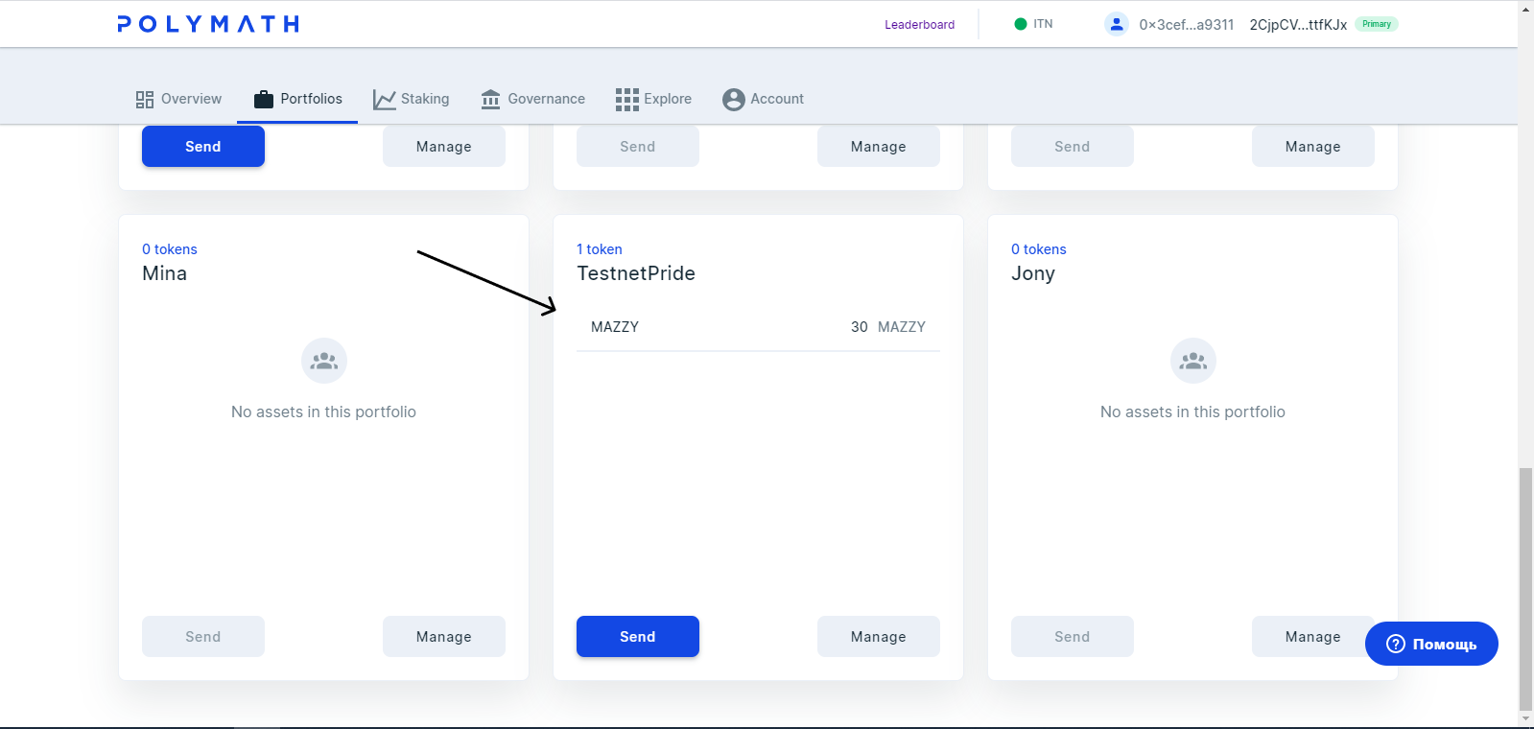Click the 2CjpCV...ttfKJx primary key label

[1298, 25]
